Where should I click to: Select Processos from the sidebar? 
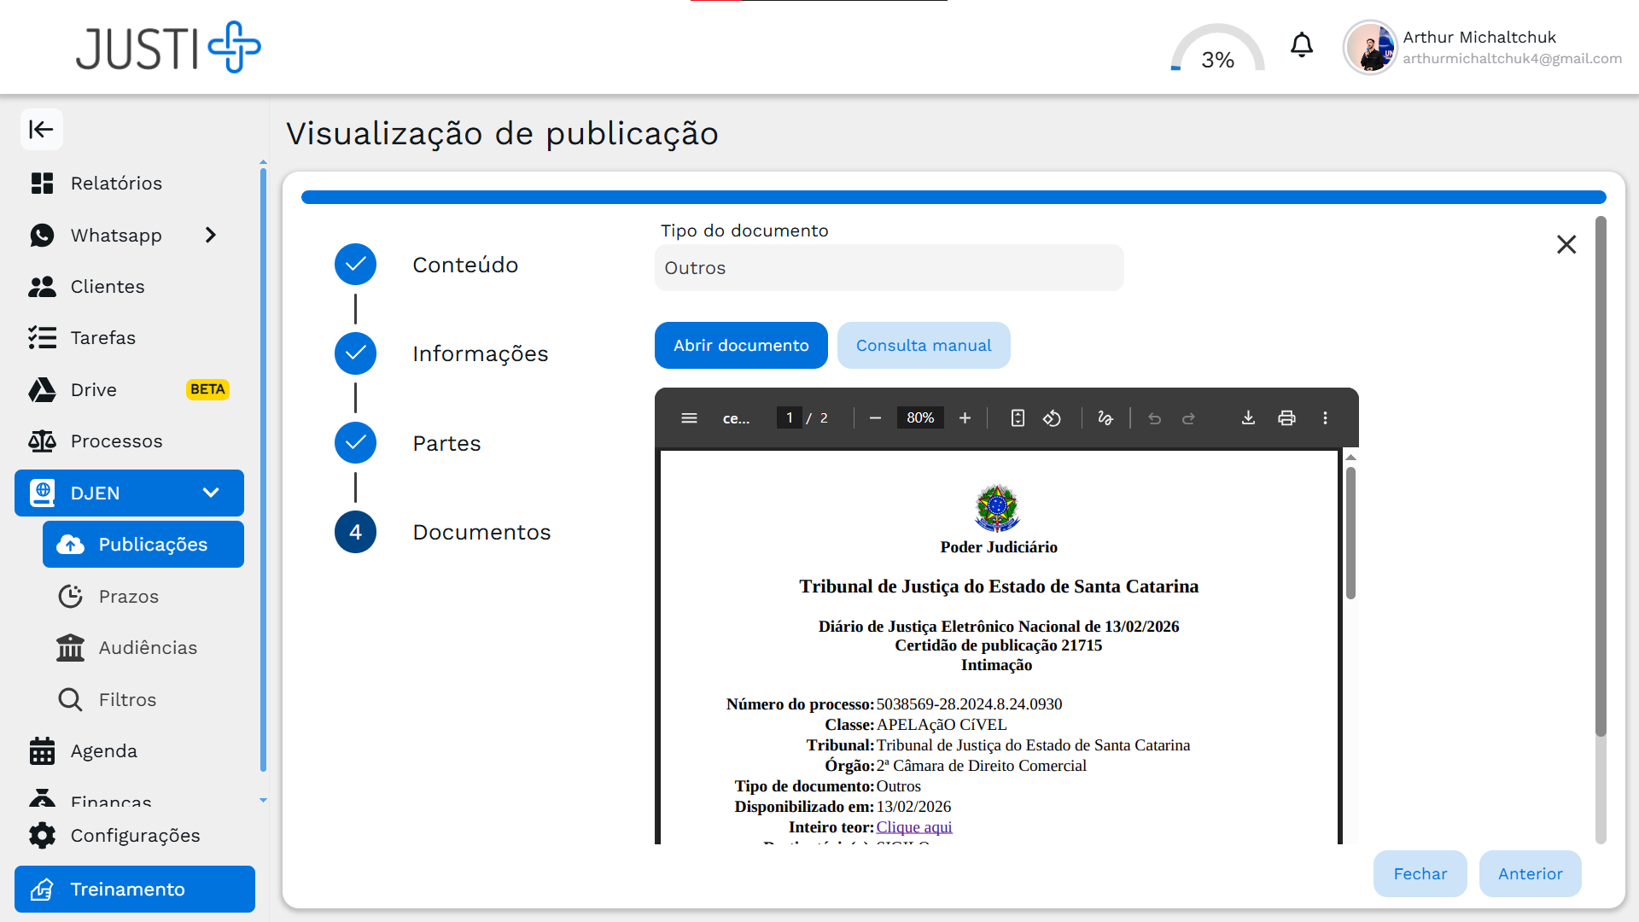117,441
